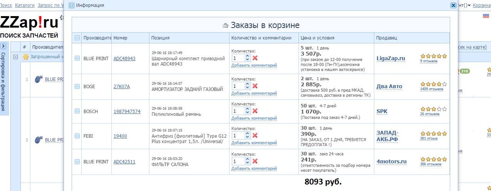Open the account dropdown arrow at top right
The width and height of the screenshot is (491, 191).
point(469,5)
